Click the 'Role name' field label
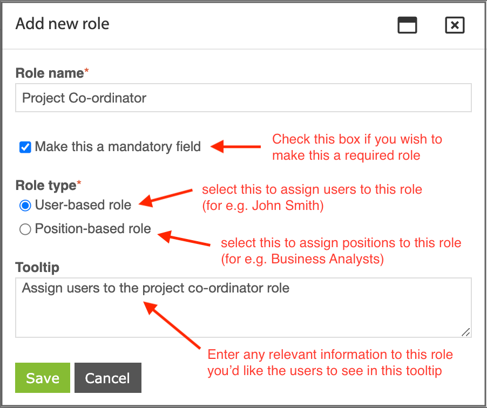 pos(50,73)
